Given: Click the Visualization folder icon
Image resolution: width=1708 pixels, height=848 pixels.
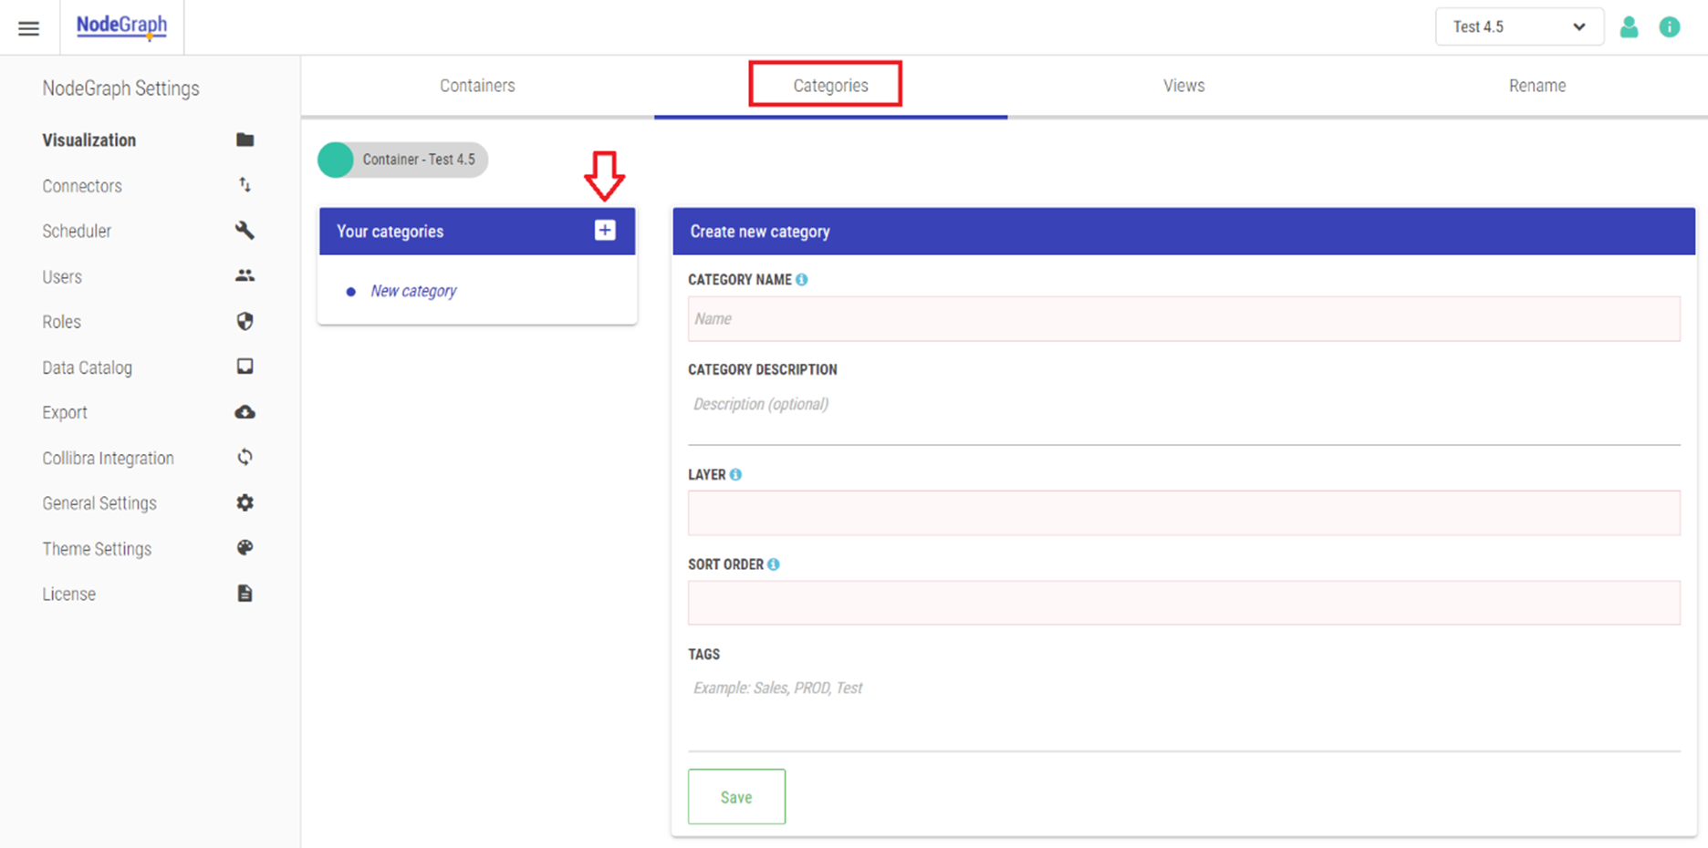Looking at the screenshot, I should click(x=245, y=140).
